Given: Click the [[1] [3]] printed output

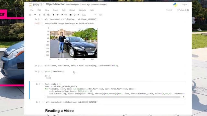Looking at the screenshot, I should tap(48, 77).
